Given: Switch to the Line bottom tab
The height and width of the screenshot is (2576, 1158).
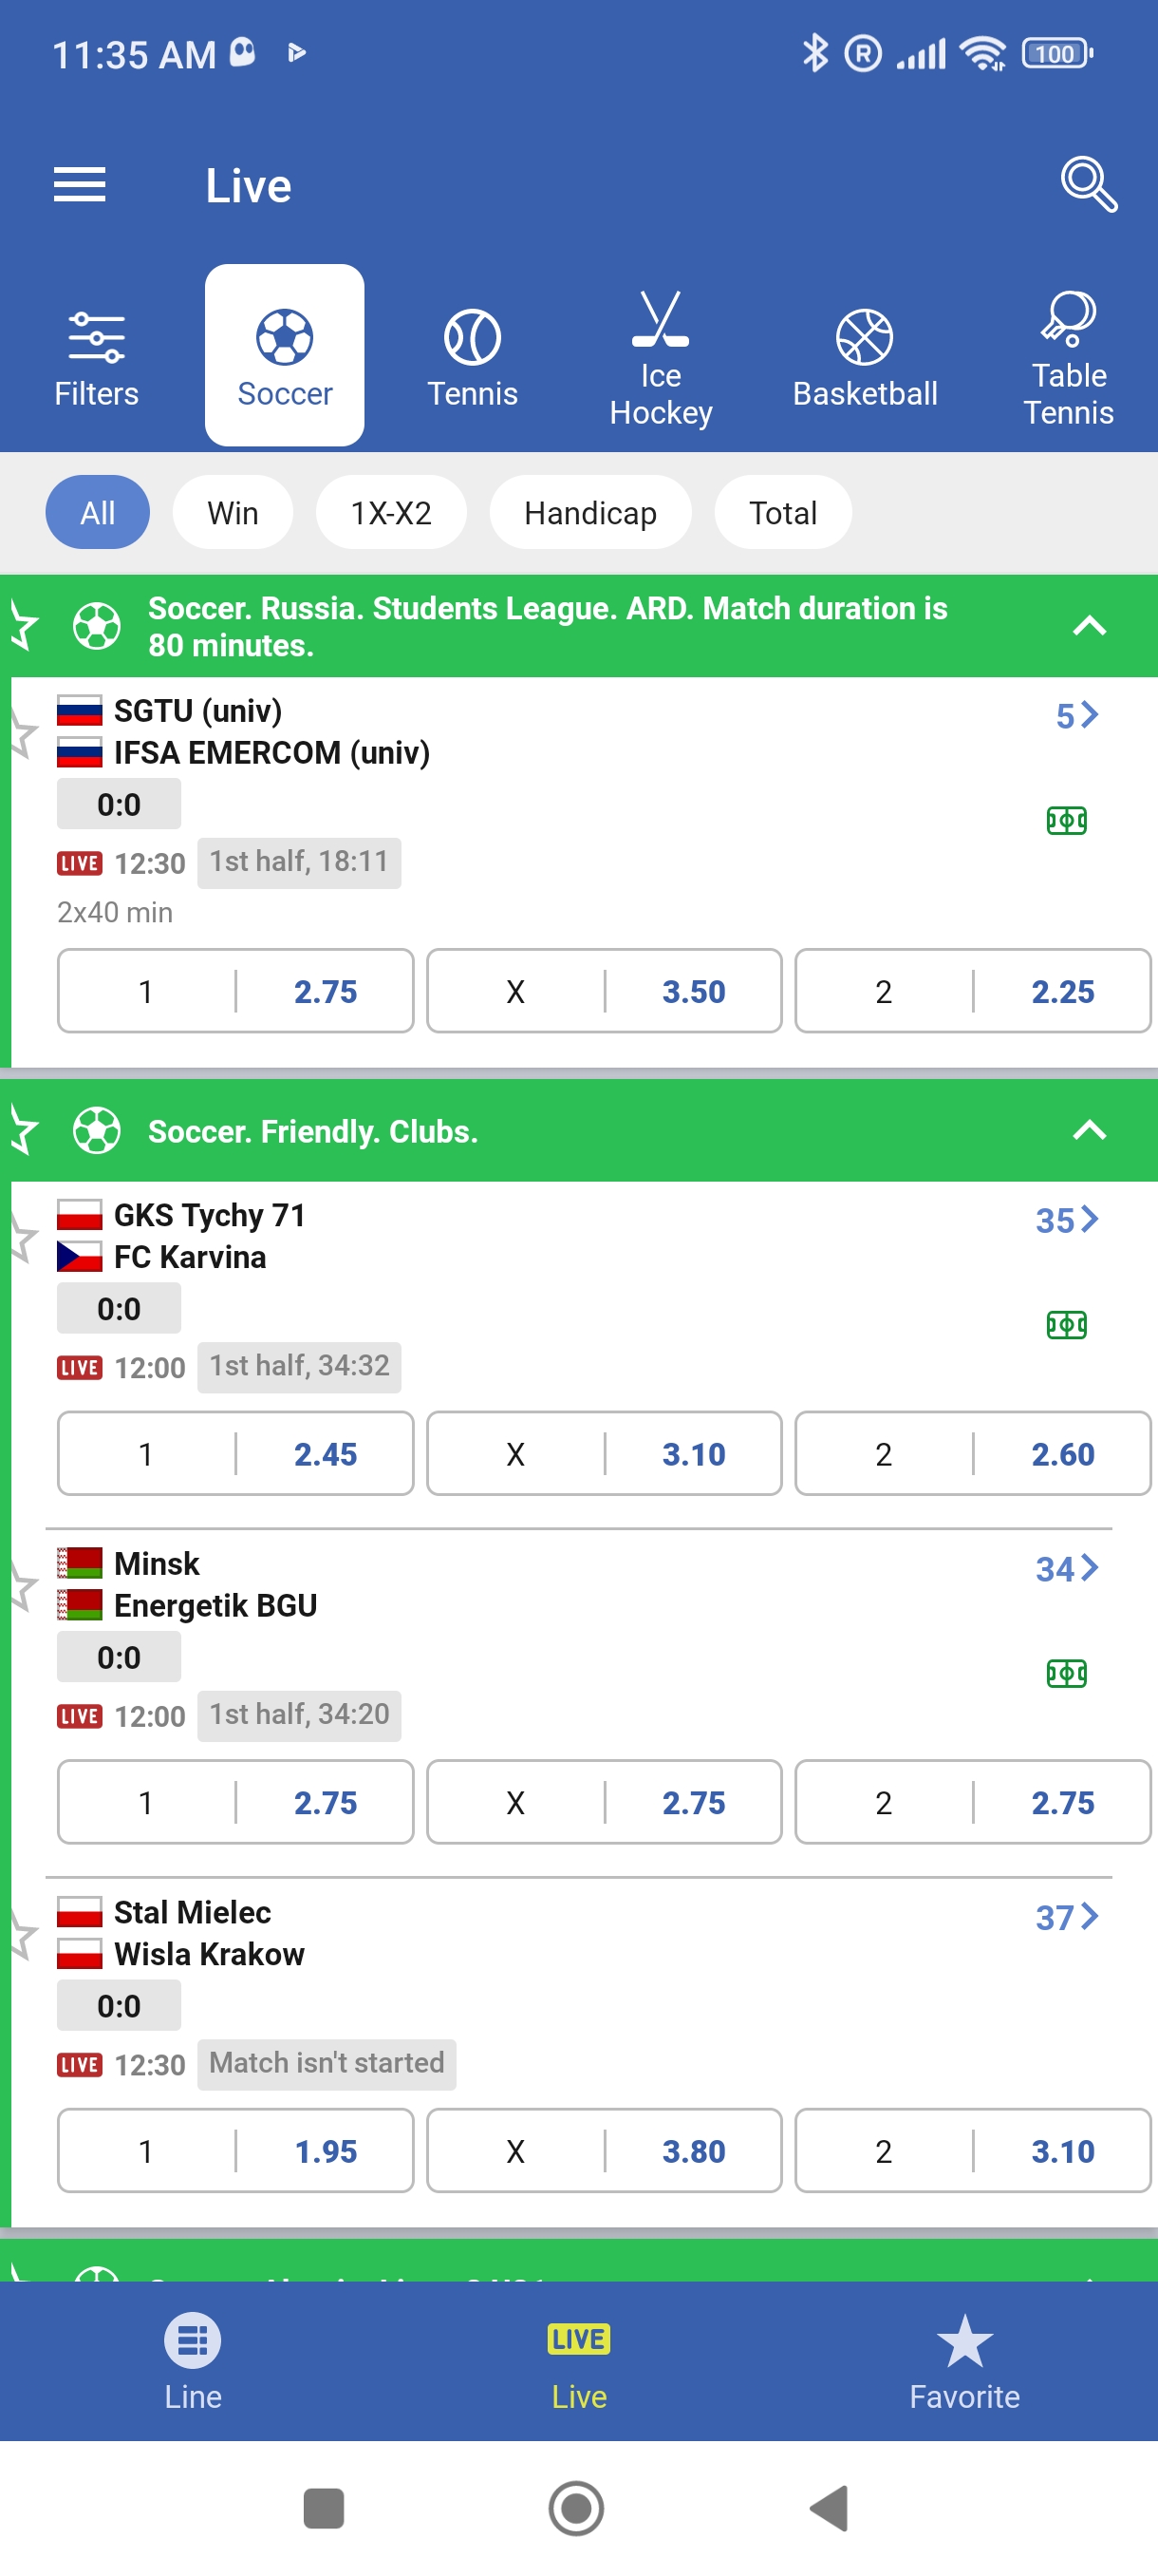Looking at the screenshot, I should pyautogui.click(x=193, y=2361).
